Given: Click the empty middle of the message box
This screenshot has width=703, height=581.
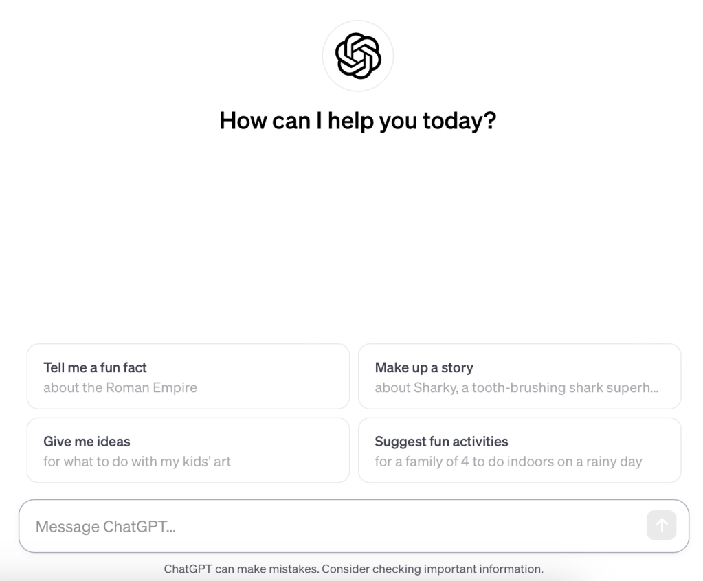Looking at the screenshot, I should pos(412,526).
